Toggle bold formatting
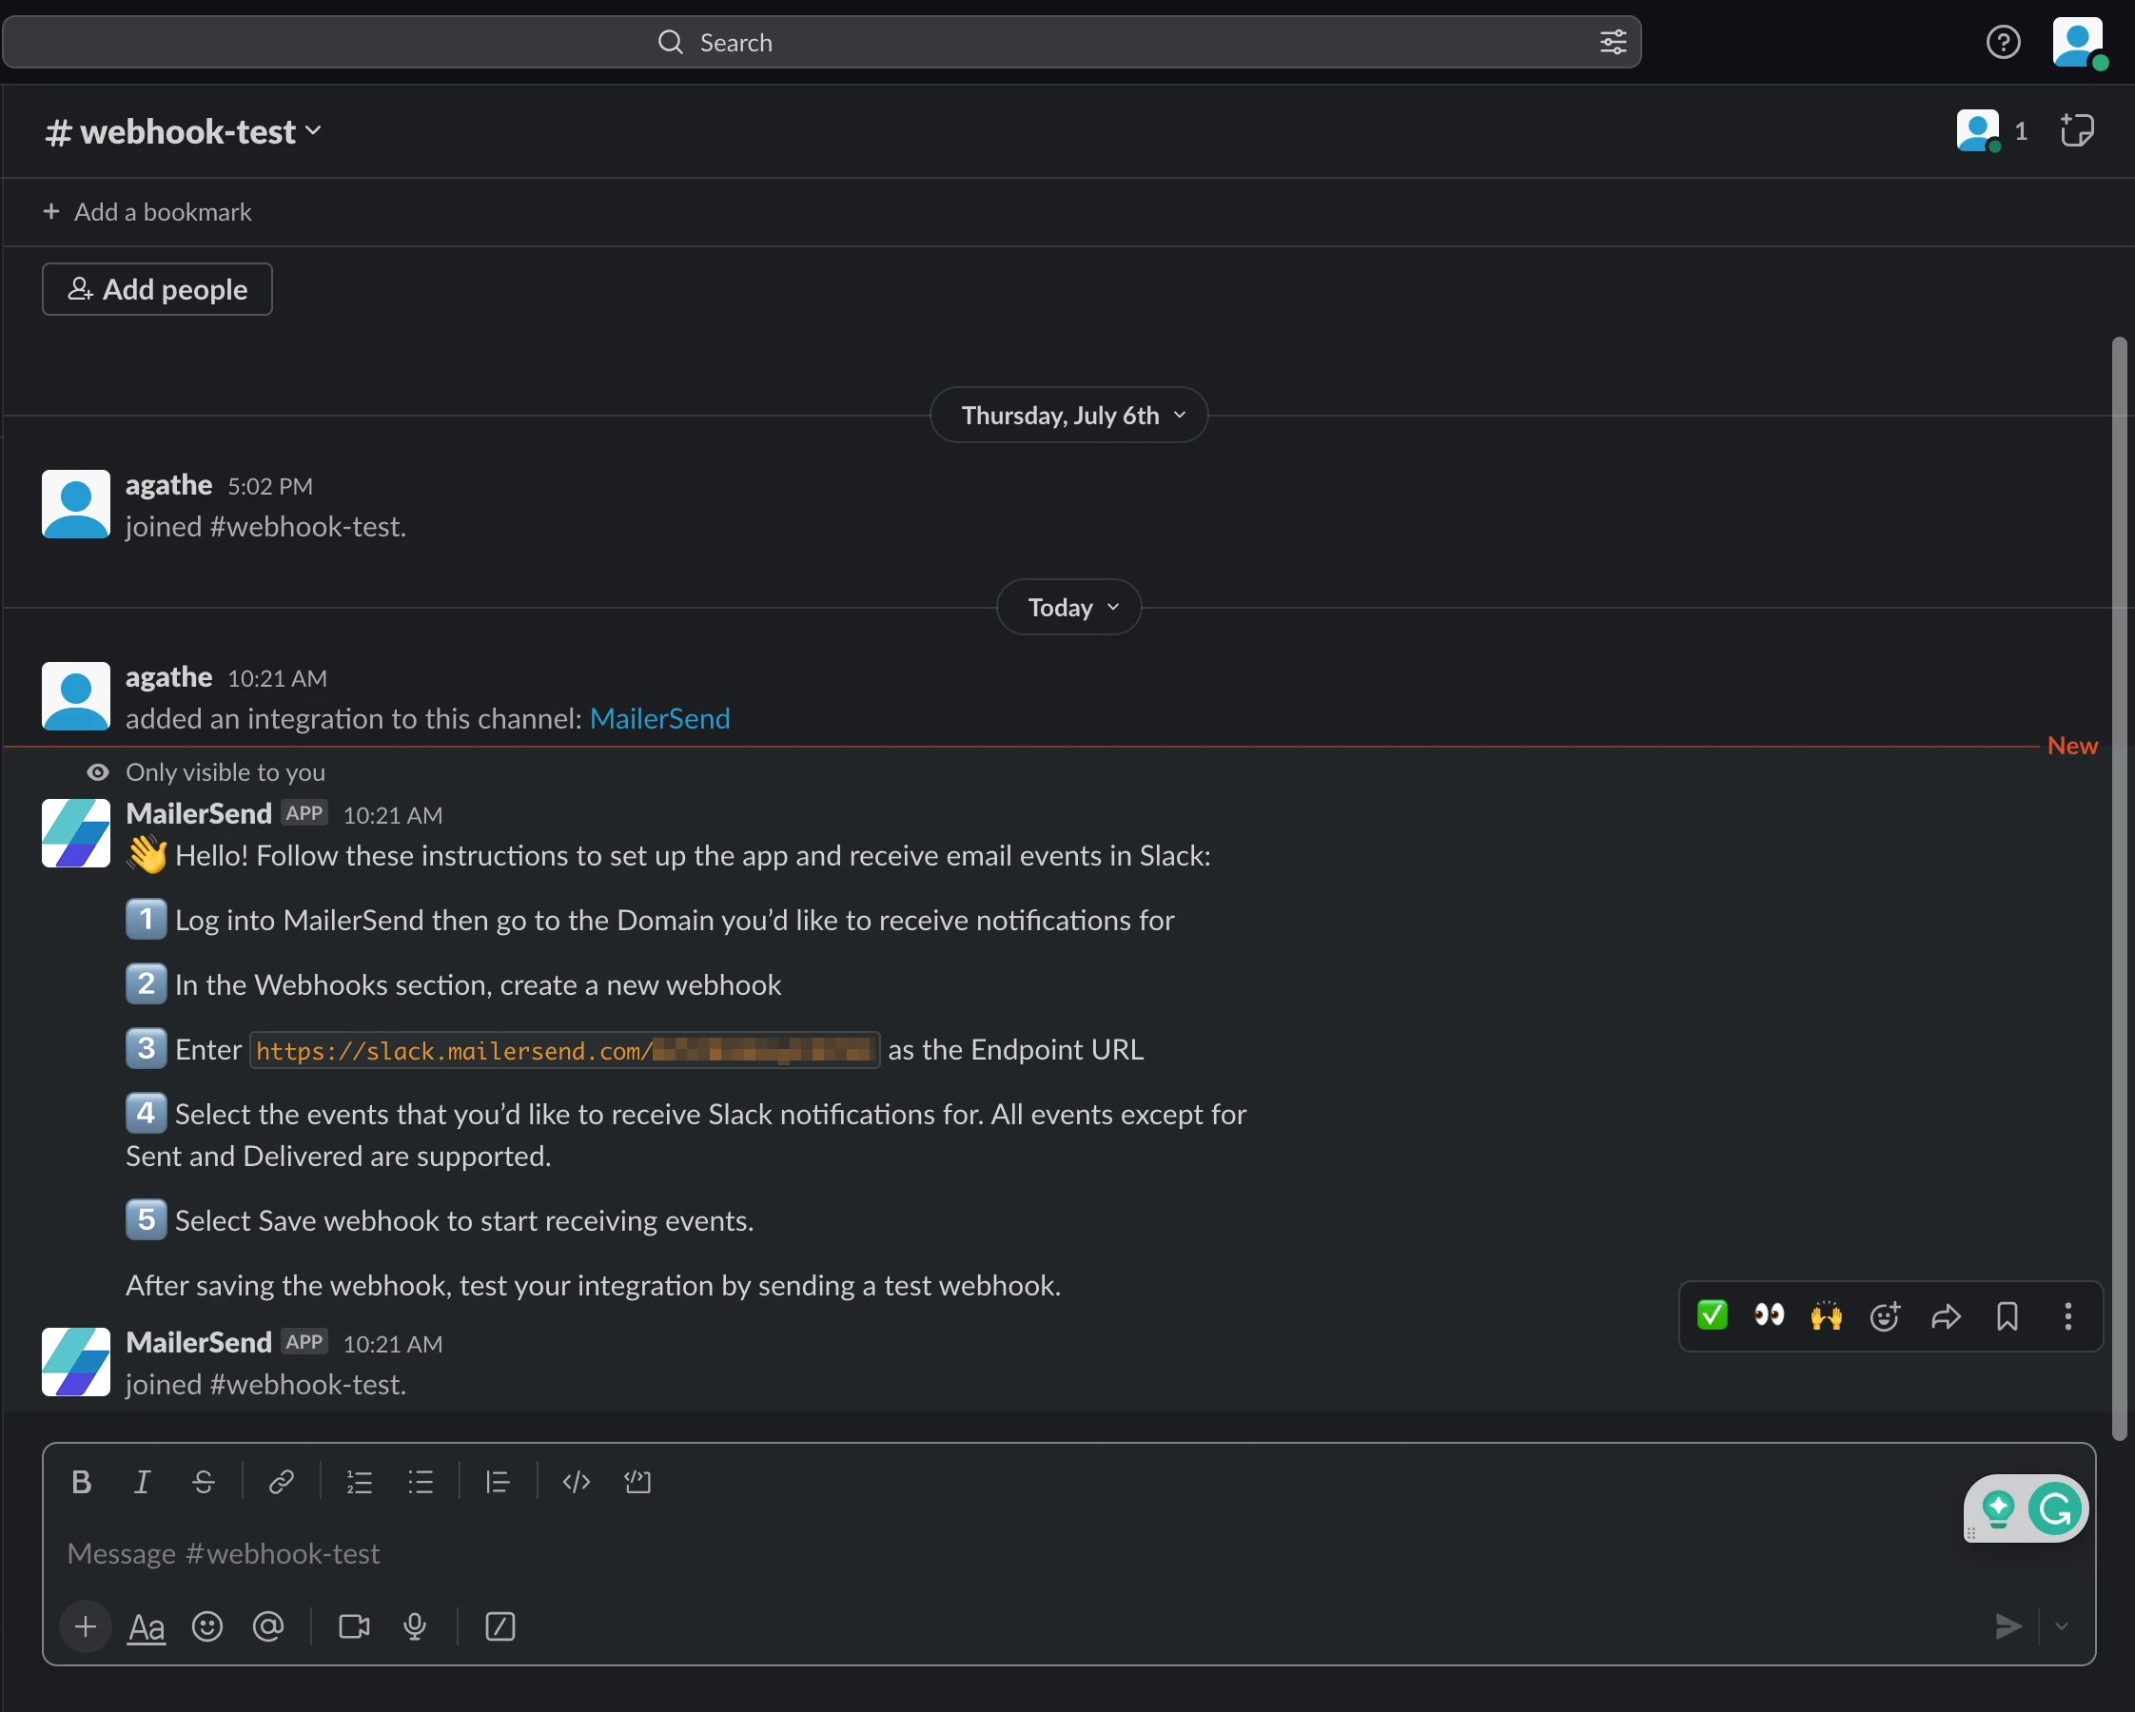Viewport: 2135px width, 1712px height. 81,1481
